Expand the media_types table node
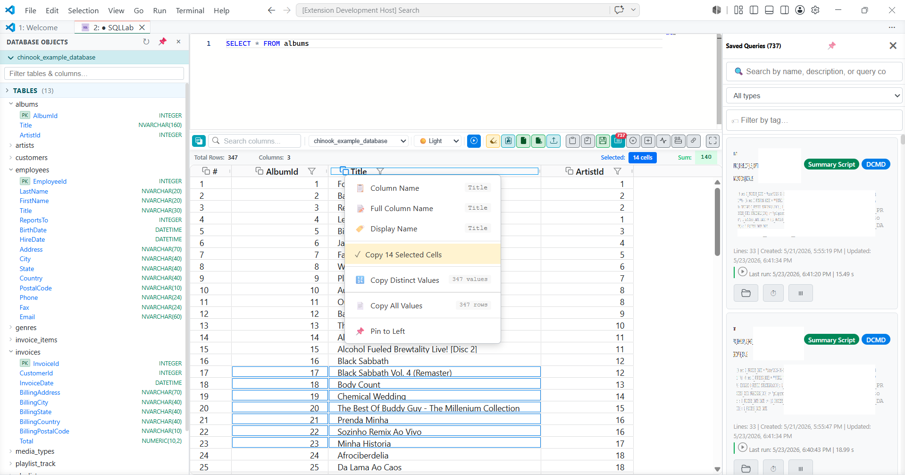Screen dimensions: 905x475 pyautogui.click(x=11, y=451)
